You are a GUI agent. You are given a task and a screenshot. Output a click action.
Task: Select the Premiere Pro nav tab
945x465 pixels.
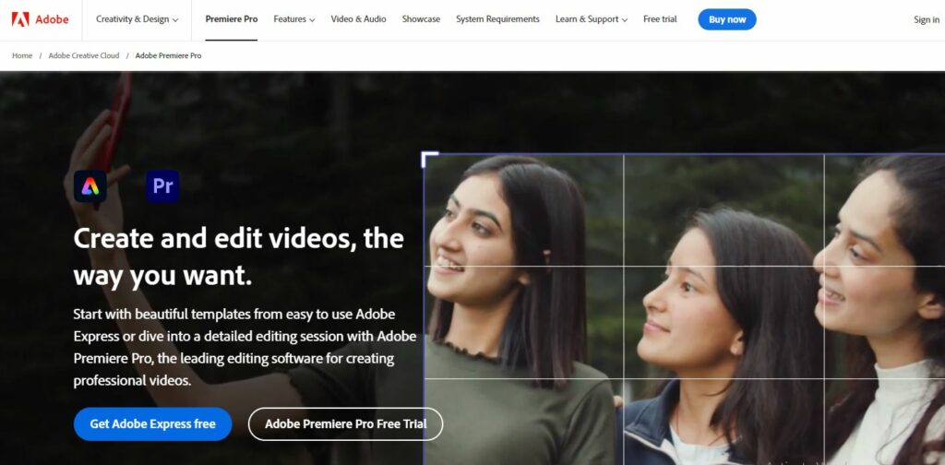click(232, 19)
